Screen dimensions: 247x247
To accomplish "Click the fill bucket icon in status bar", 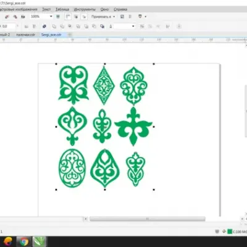I will click(224, 232).
